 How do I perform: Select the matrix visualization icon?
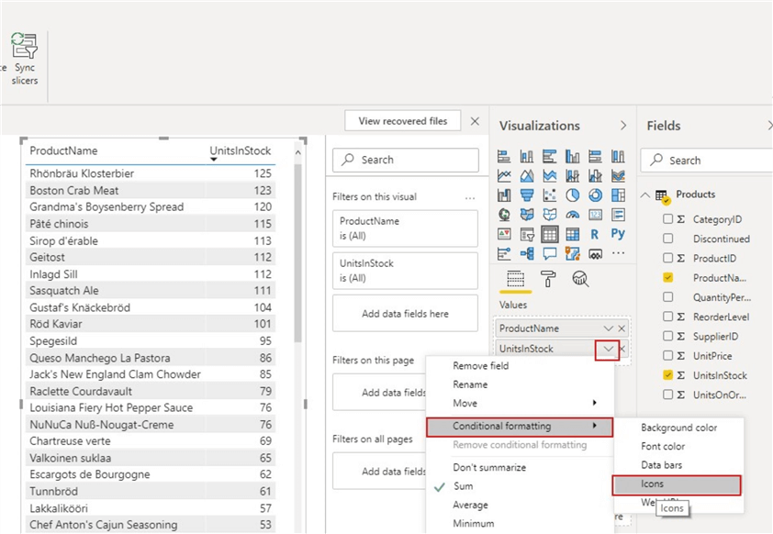click(572, 235)
